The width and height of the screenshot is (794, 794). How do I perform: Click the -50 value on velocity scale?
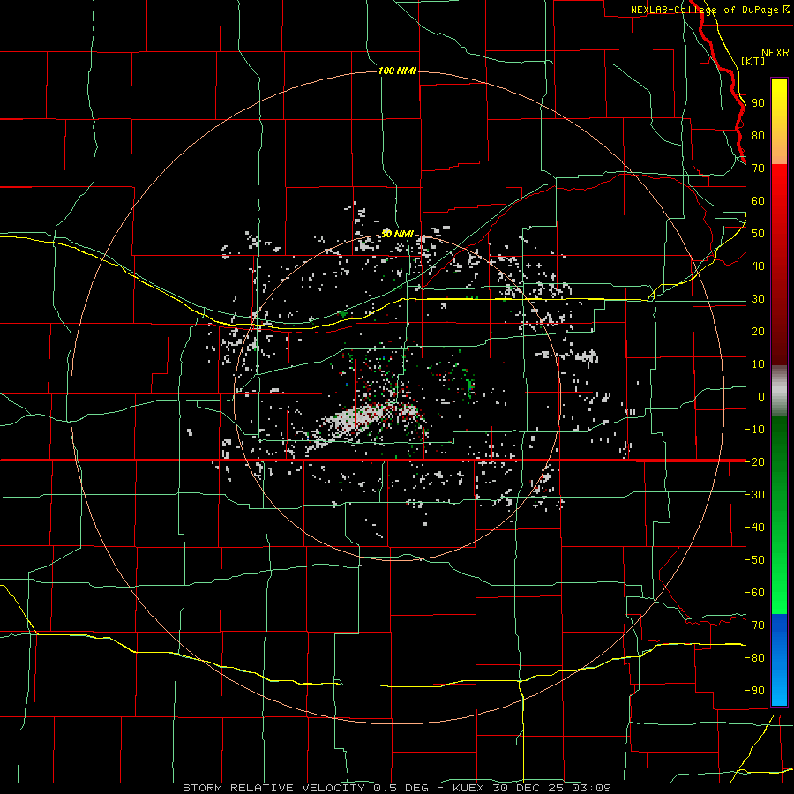(x=754, y=560)
